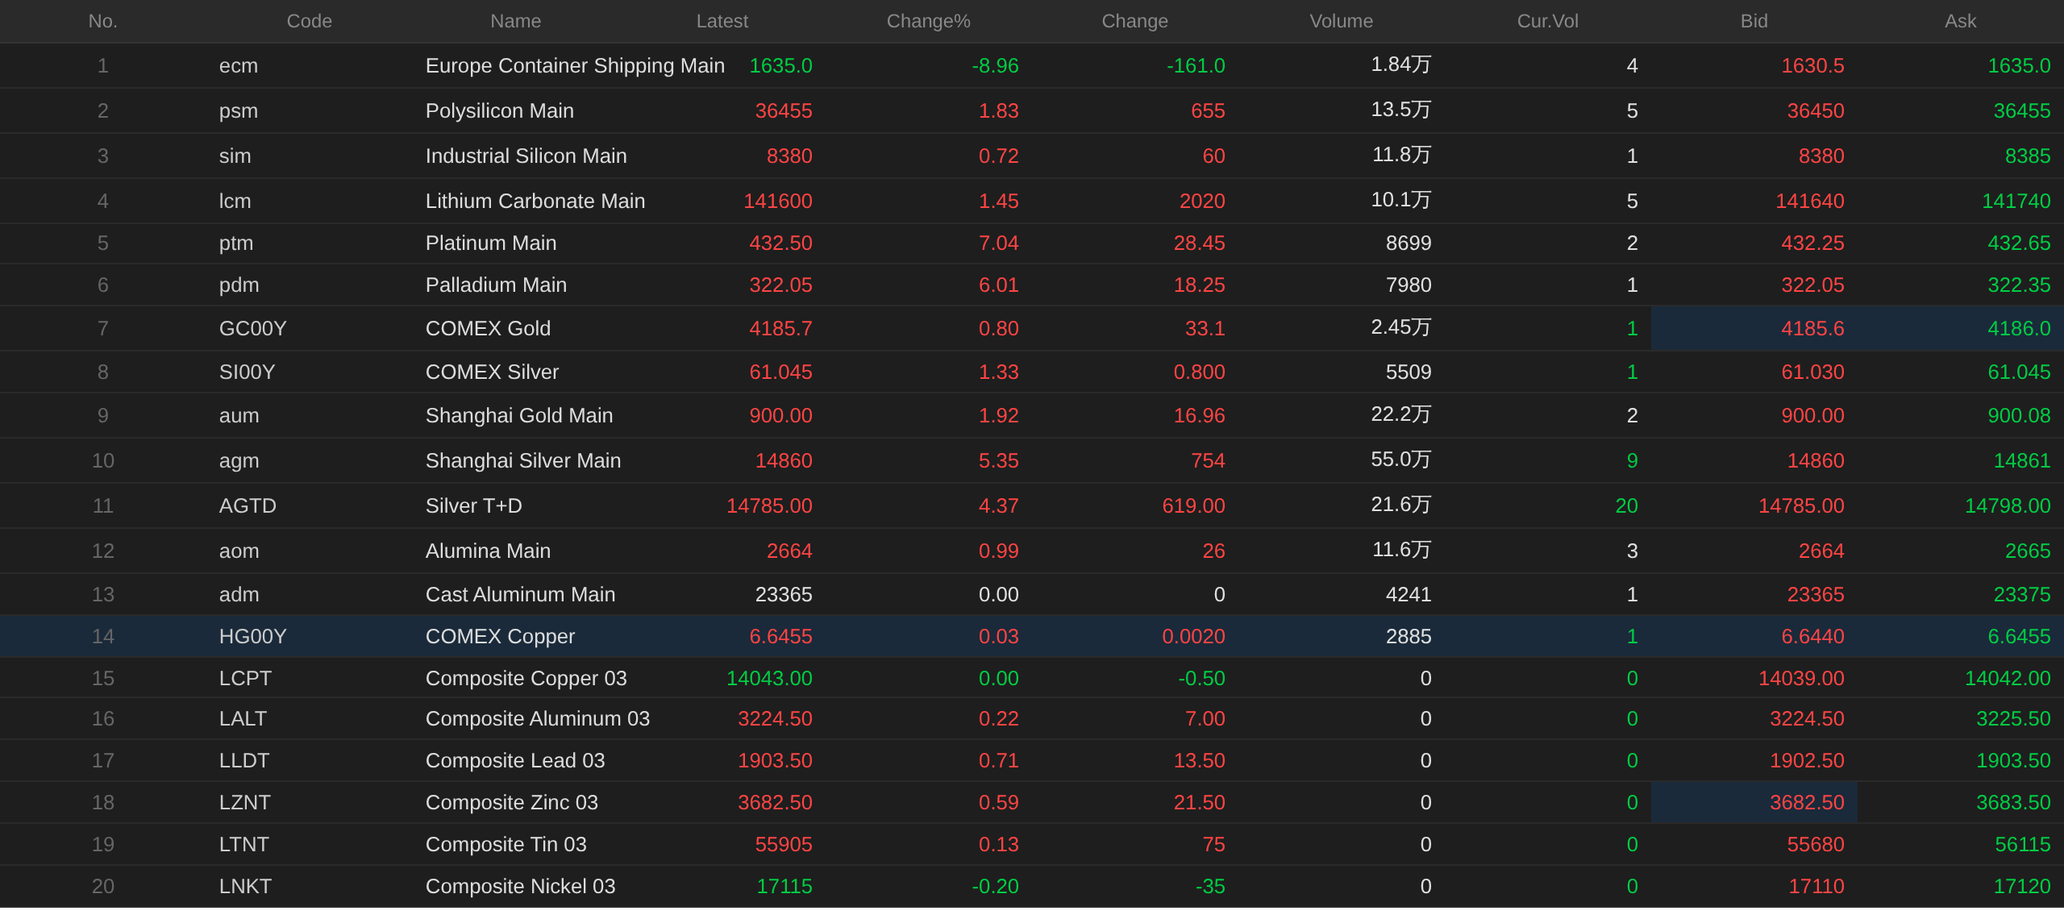Open Shanghai Gold Main quote
The image size is (2064, 919).
518,415
